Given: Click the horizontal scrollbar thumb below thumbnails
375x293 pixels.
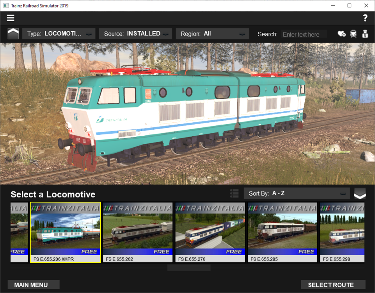Looking at the screenshot, I should tap(189, 268).
